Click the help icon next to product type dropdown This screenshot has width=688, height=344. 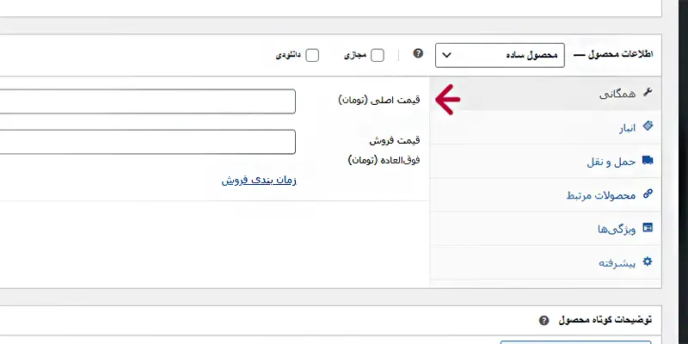(418, 54)
